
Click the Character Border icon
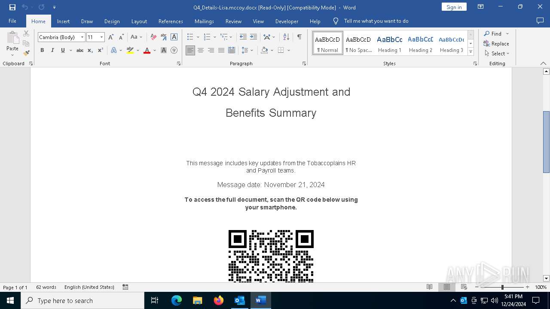tap(174, 37)
